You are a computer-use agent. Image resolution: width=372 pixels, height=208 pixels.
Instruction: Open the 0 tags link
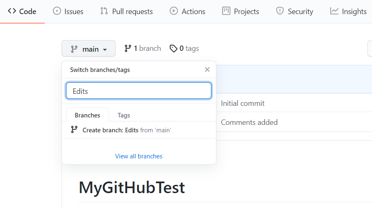[184, 48]
